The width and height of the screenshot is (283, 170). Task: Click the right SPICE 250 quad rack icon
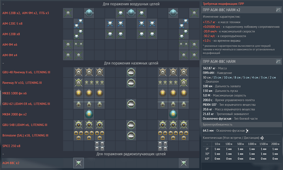click(x=163, y=146)
